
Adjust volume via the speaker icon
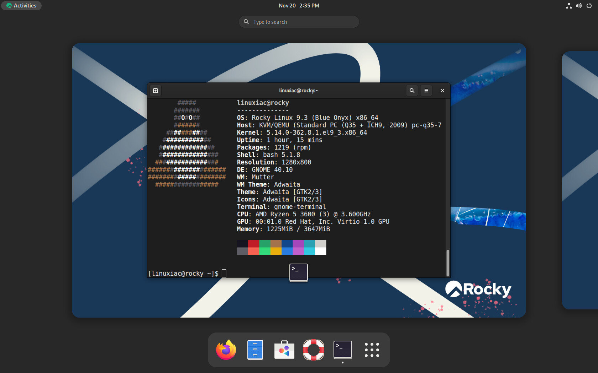point(579,6)
